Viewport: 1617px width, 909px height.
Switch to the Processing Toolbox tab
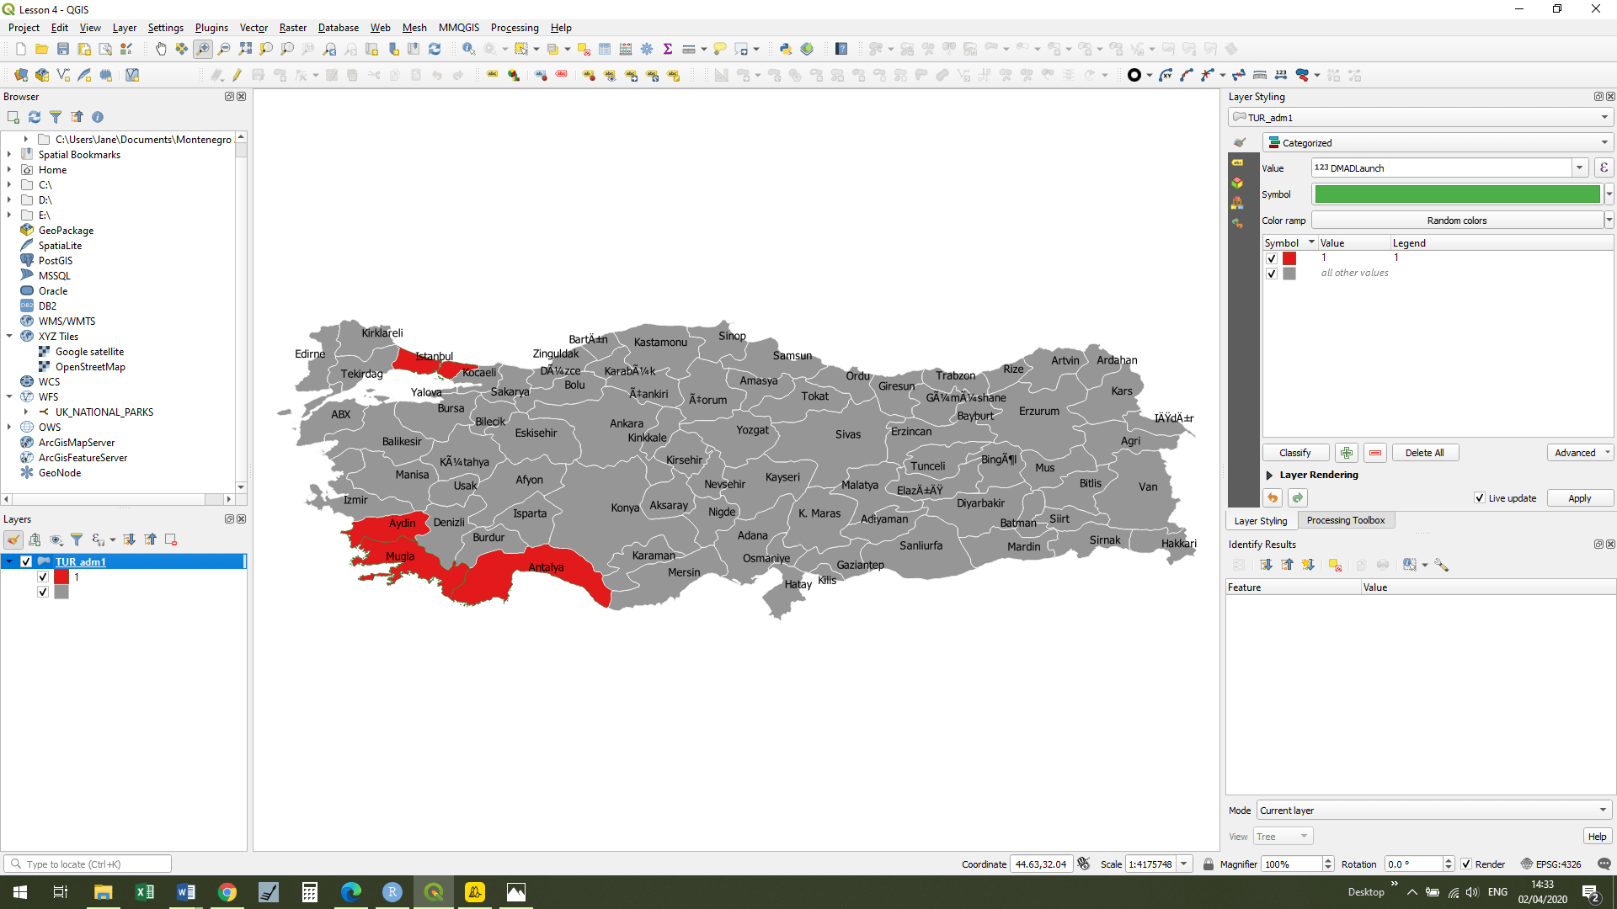(1346, 520)
